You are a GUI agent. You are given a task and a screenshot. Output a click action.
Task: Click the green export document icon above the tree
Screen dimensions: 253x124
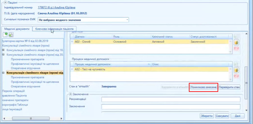(11, 35)
